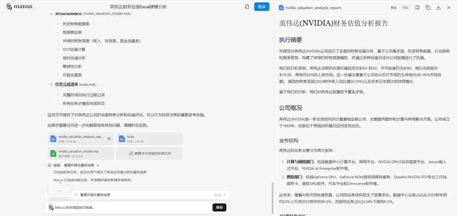Image resolution: width=457 pixels, height=216 pixels.
Task: Export the report as PDF
Action: coord(417,8)
